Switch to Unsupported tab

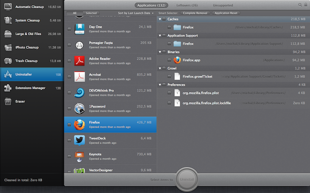[x=223, y=5]
